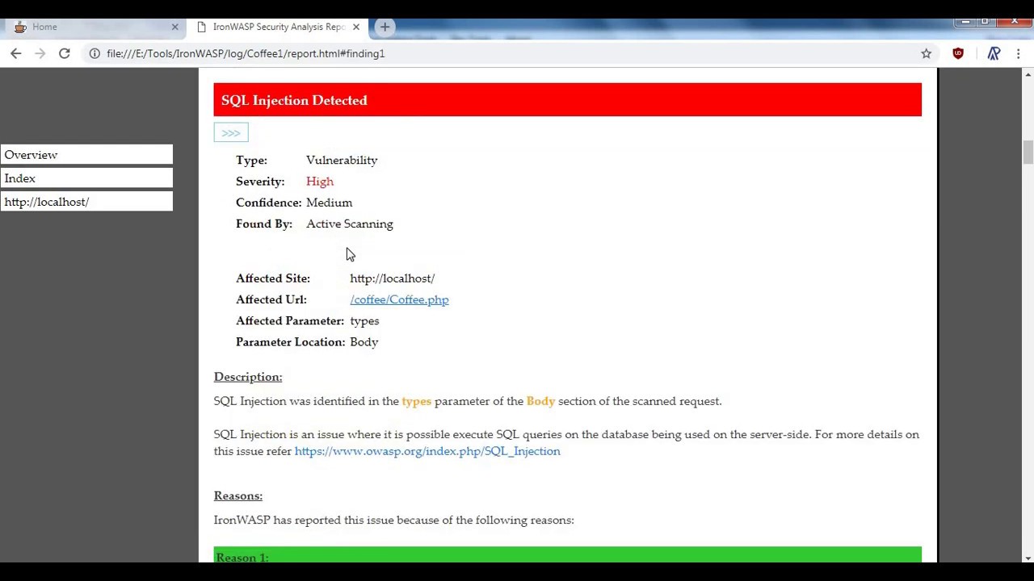The image size is (1034, 581).
Task: Open a new browser tab
Action: coord(385,27)
